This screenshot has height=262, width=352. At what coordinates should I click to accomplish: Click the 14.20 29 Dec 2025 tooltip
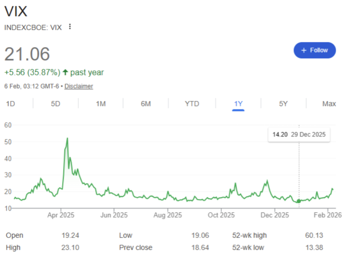pyautogui.click(x=299, y=134)
